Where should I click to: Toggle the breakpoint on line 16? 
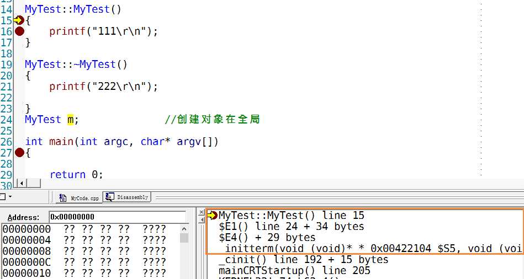point(20,31)
